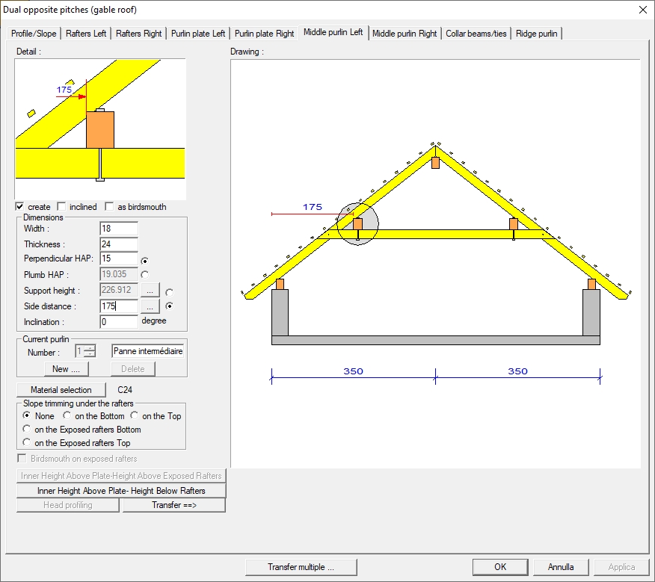Enable the inclined checkbox

62,207
